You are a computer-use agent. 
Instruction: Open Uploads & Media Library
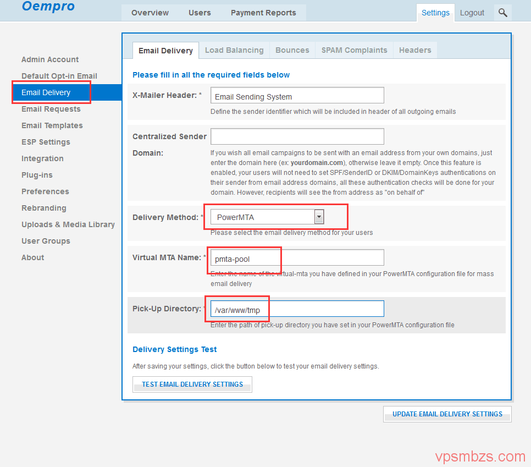pos(68,224)
